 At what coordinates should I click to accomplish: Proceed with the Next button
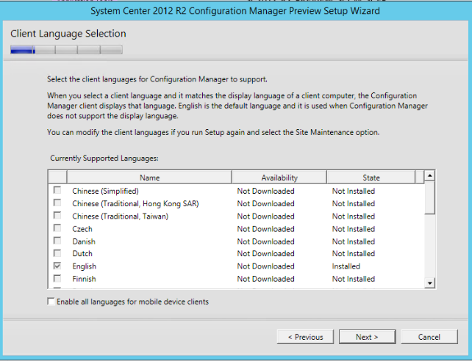tap(366, 337)
